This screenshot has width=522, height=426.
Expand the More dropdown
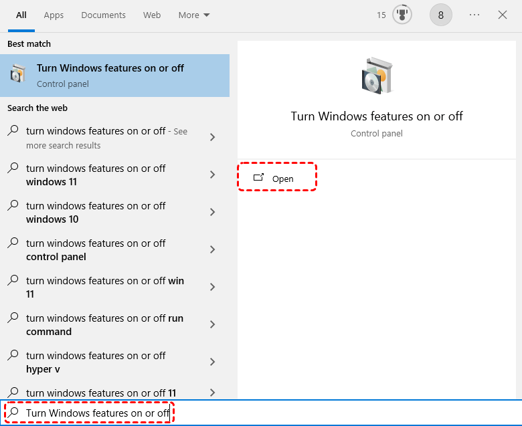(194, 15)
